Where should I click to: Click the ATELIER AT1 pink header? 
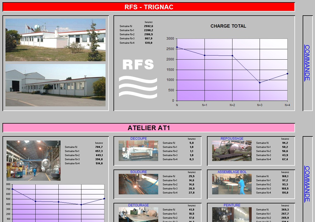[149, 128]
